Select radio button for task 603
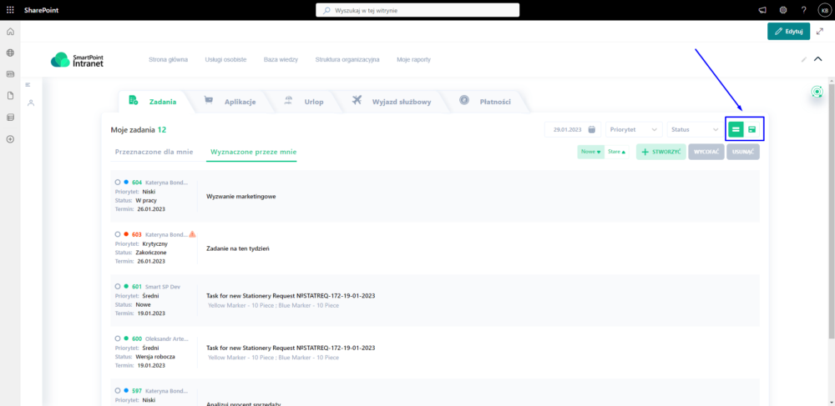Screen dimensions: 835x406 [x=118, y=234]
